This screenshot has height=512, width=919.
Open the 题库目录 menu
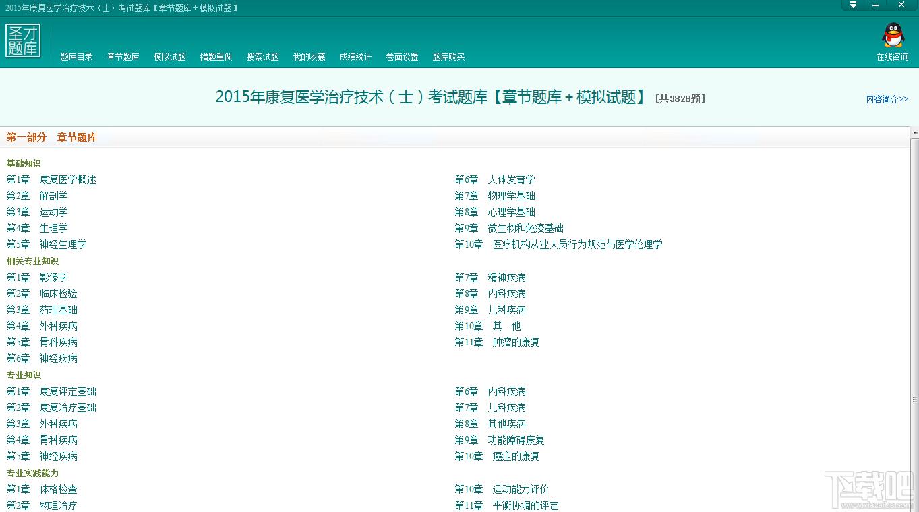77,57
